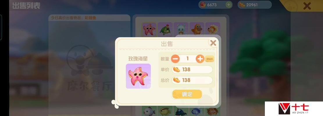Select the white bear item in the grid
Image resolution: width=323 pixels, height=116 pixels.
181,29
